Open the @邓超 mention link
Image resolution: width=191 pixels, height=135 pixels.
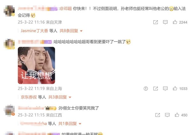point(66,9)
